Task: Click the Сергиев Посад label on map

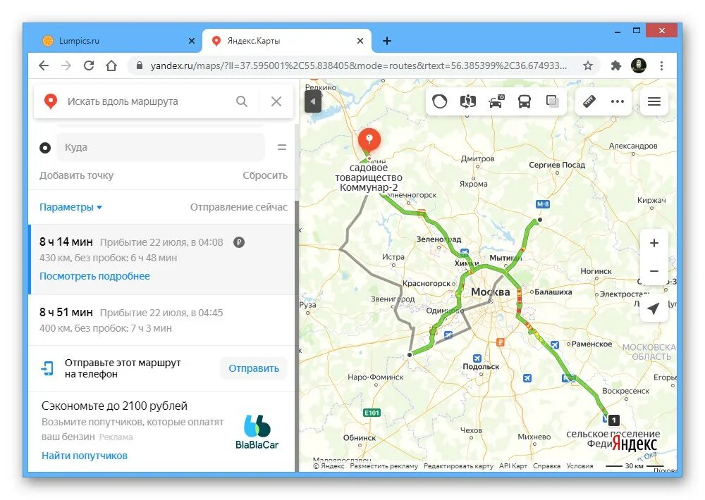Action: click(x=557, y=165)
